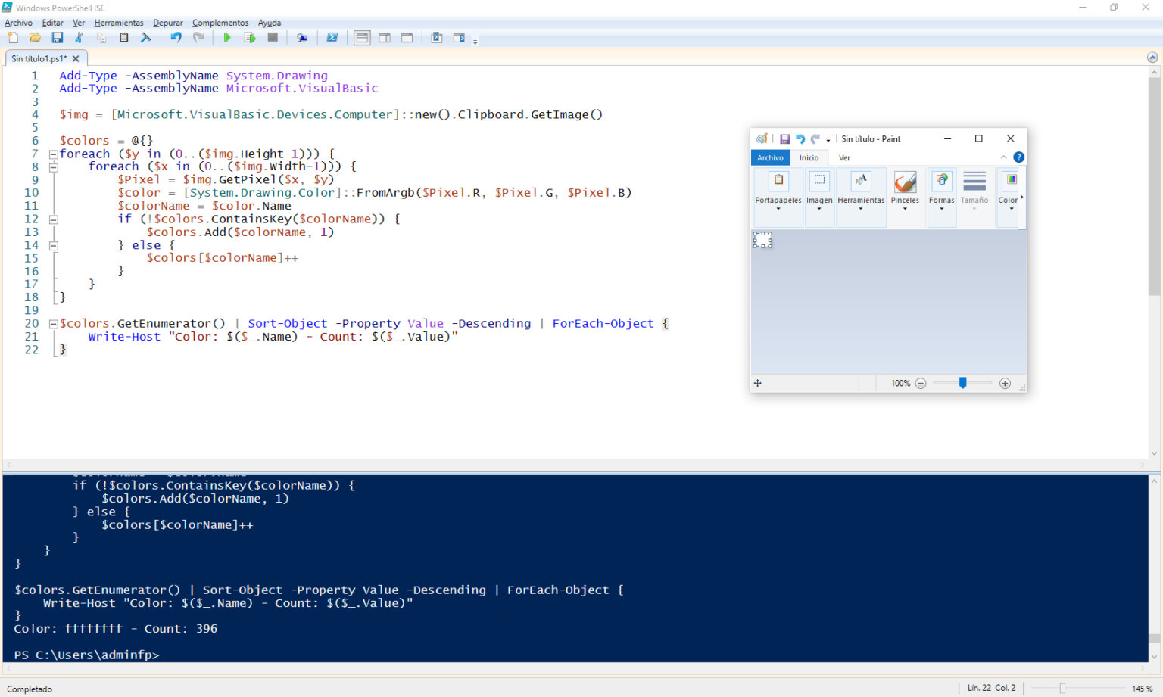Open a new Remote PowerShell Tab icon
The width and height of the screenshot is (1163, 697).
click(302, 37)
